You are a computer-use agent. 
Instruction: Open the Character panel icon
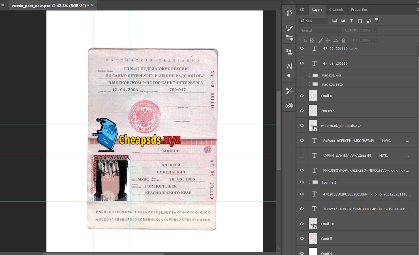(x=289, y=66)
